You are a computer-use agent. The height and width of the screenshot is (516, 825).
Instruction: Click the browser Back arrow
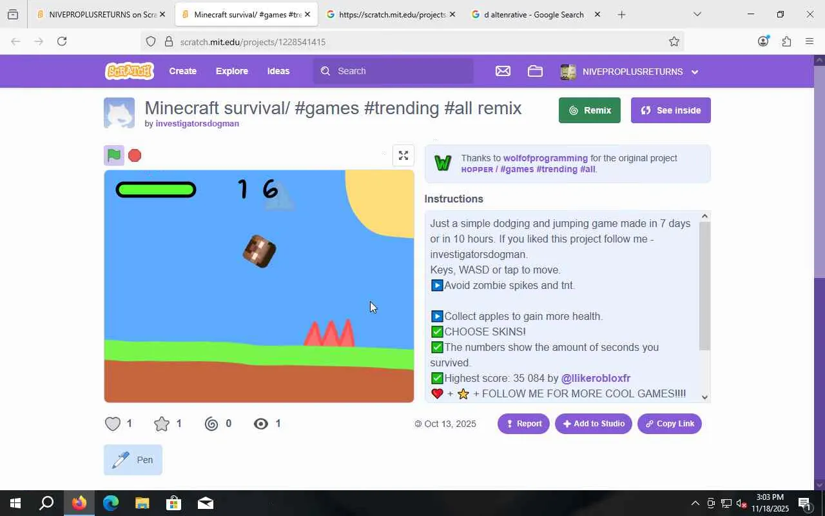15,41
